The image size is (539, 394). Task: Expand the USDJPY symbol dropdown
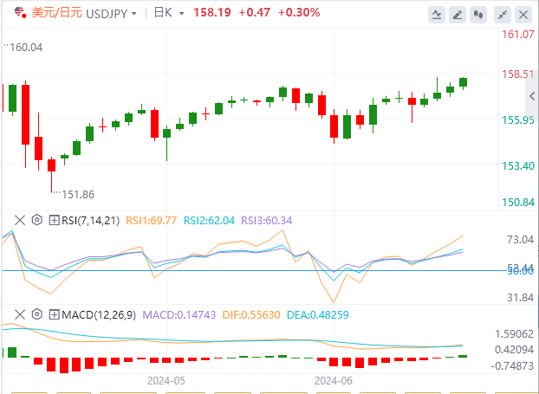click(x=133, y=14)
